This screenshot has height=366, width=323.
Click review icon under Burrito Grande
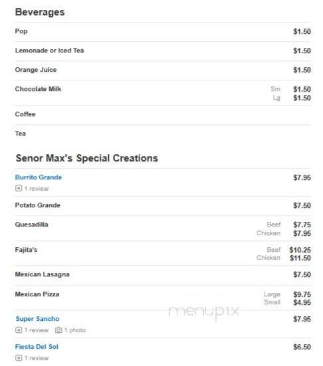point(19,188)
